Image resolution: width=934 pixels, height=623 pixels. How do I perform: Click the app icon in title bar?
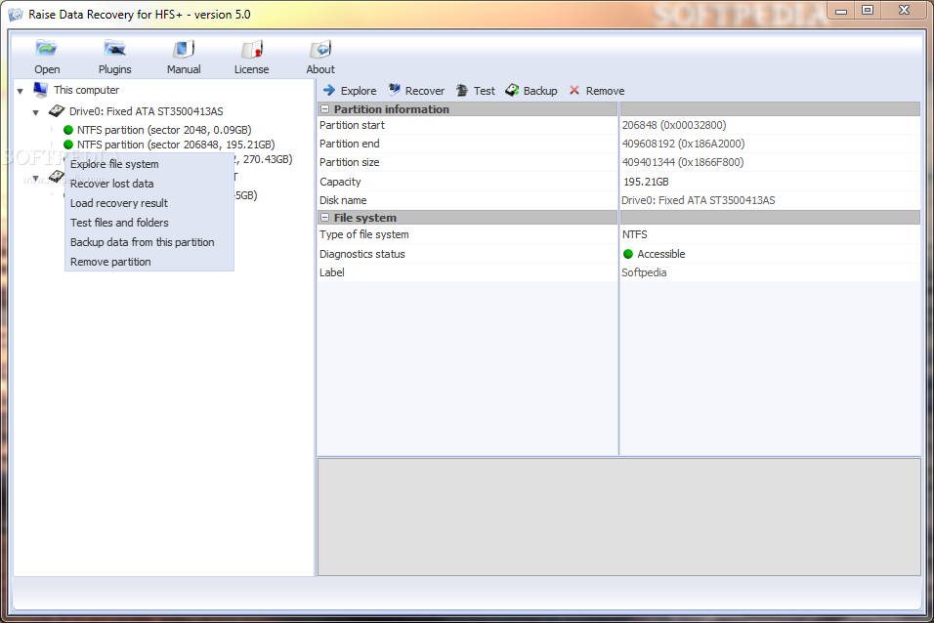(x=15, y=14)
